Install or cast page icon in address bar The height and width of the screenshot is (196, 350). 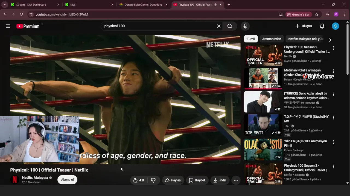click(x=281, y=14)
